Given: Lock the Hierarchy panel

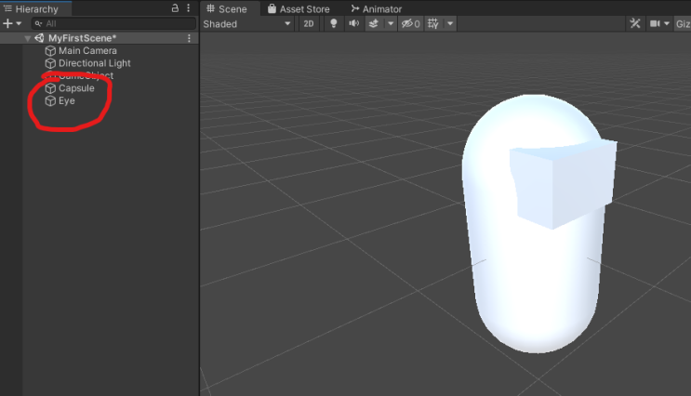Looking at the screenshot, I should pos(175,8).
